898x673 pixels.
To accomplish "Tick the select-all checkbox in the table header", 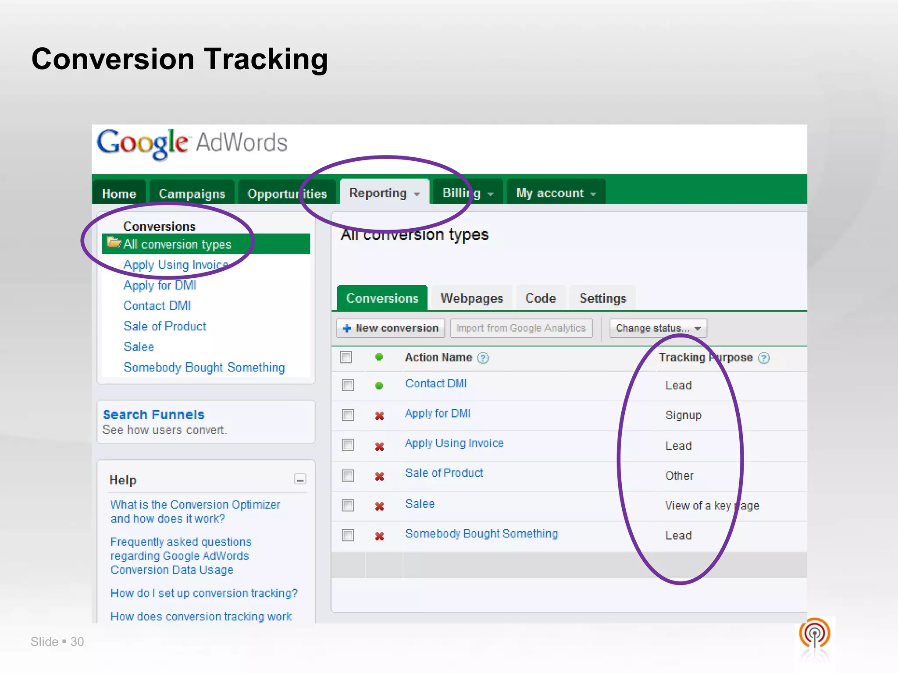I will tap(346, 357).
